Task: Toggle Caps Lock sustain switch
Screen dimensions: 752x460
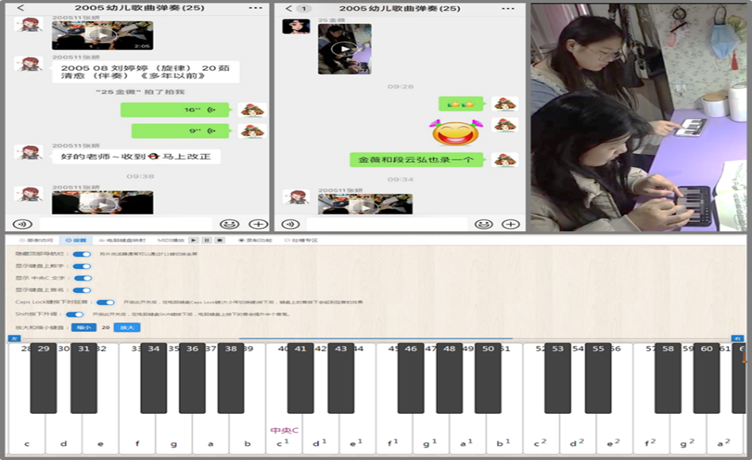Action: [x=105, y=303]
